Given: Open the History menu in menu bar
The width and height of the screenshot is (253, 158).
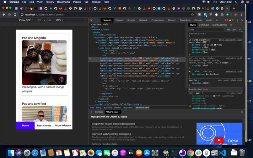Looking at the screenshot, I should (x=50, y=2).
